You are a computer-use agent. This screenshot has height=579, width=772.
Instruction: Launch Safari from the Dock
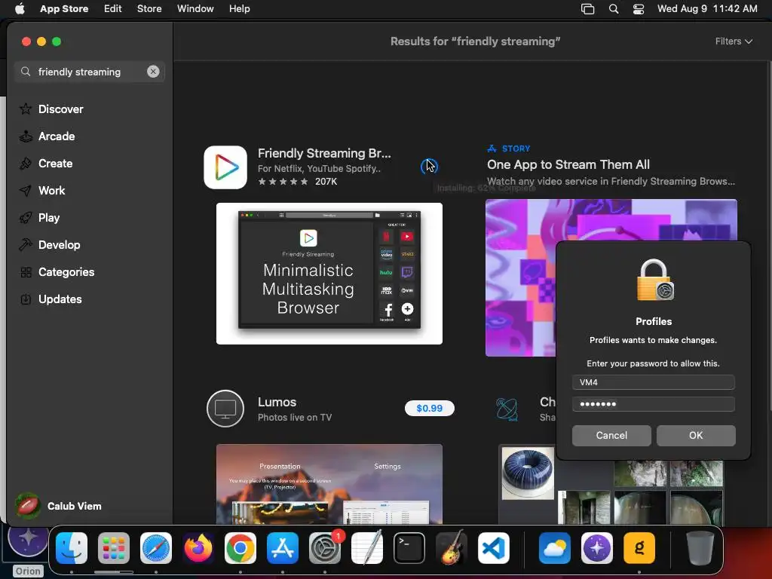coord(156,548)
